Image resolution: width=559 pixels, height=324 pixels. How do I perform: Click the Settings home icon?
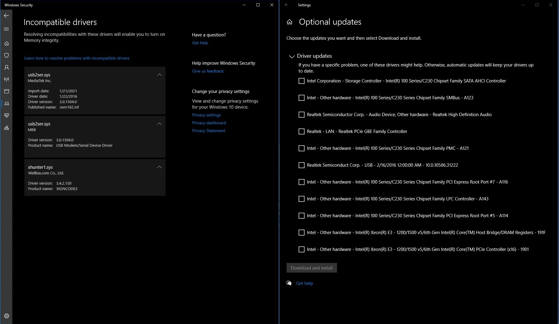coord(290,22)
